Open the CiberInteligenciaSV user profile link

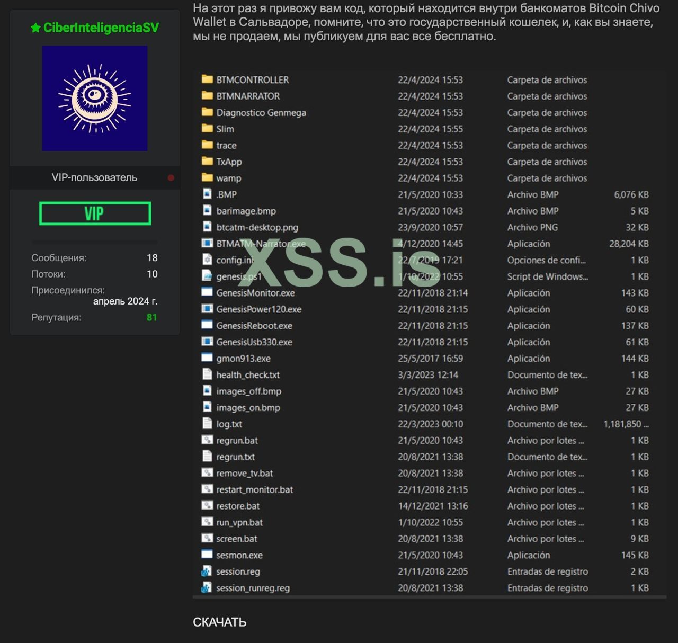101,28
